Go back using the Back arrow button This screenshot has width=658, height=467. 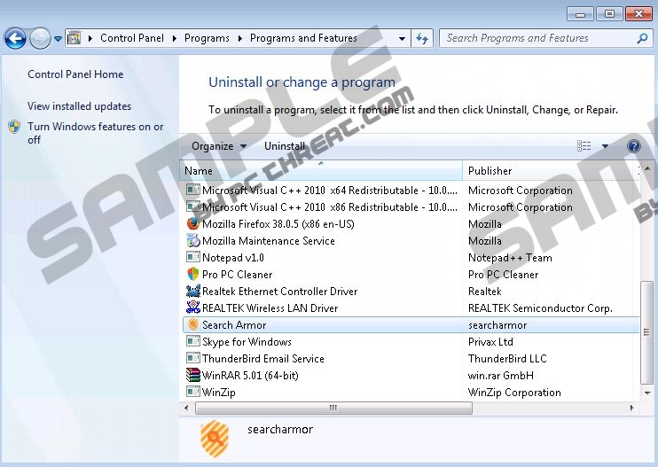15,39
